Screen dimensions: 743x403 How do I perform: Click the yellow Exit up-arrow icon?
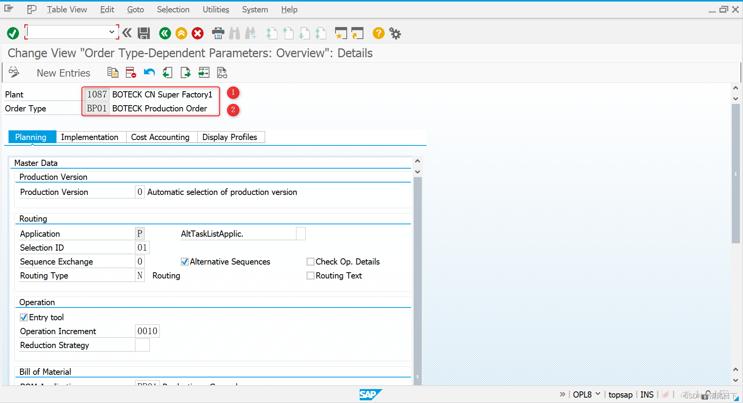(181, 33)
